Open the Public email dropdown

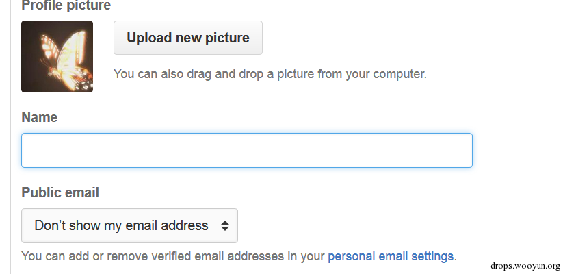(x=129, y=225)
